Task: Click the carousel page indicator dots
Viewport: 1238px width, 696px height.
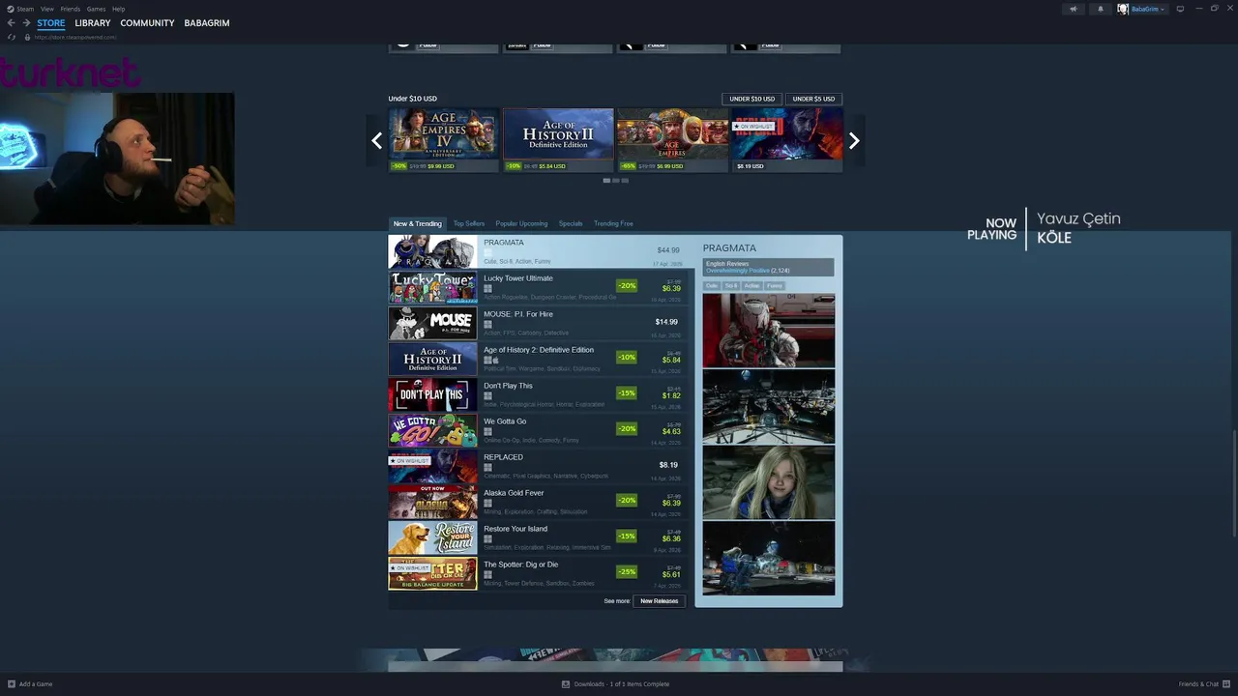Action: click(x=615, y=181)
